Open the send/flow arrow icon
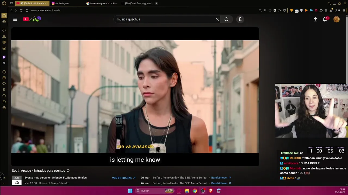 click(280, 10)
